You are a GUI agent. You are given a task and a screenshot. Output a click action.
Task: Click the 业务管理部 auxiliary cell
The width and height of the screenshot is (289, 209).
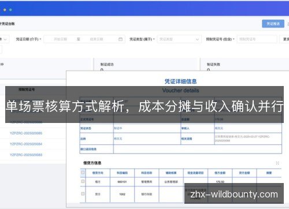[171, 182]
